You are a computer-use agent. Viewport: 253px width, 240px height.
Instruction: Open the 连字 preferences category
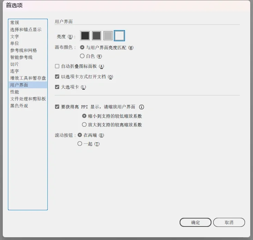28,71
